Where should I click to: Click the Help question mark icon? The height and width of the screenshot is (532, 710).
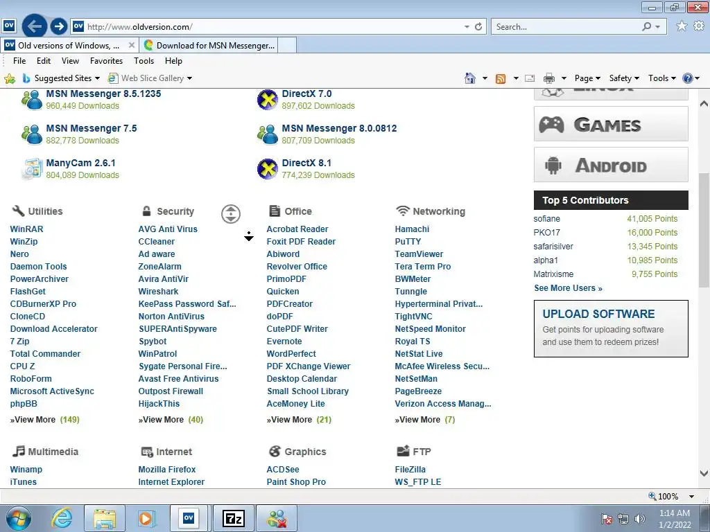coord(687,78)
